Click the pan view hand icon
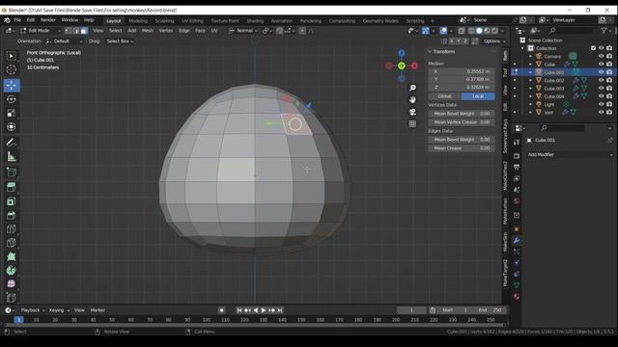The width and height of the screenshot is (618, 347). (412, 99)
